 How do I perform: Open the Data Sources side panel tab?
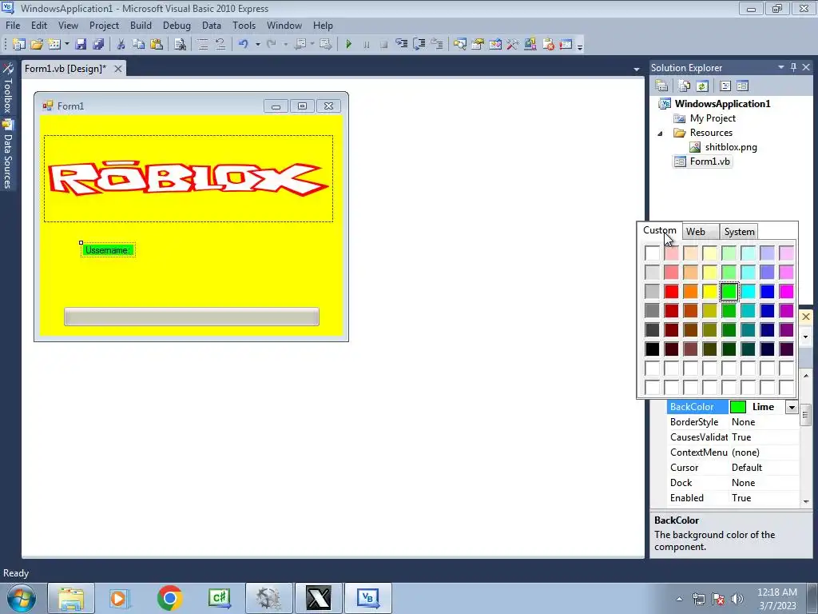click(8, 154)
